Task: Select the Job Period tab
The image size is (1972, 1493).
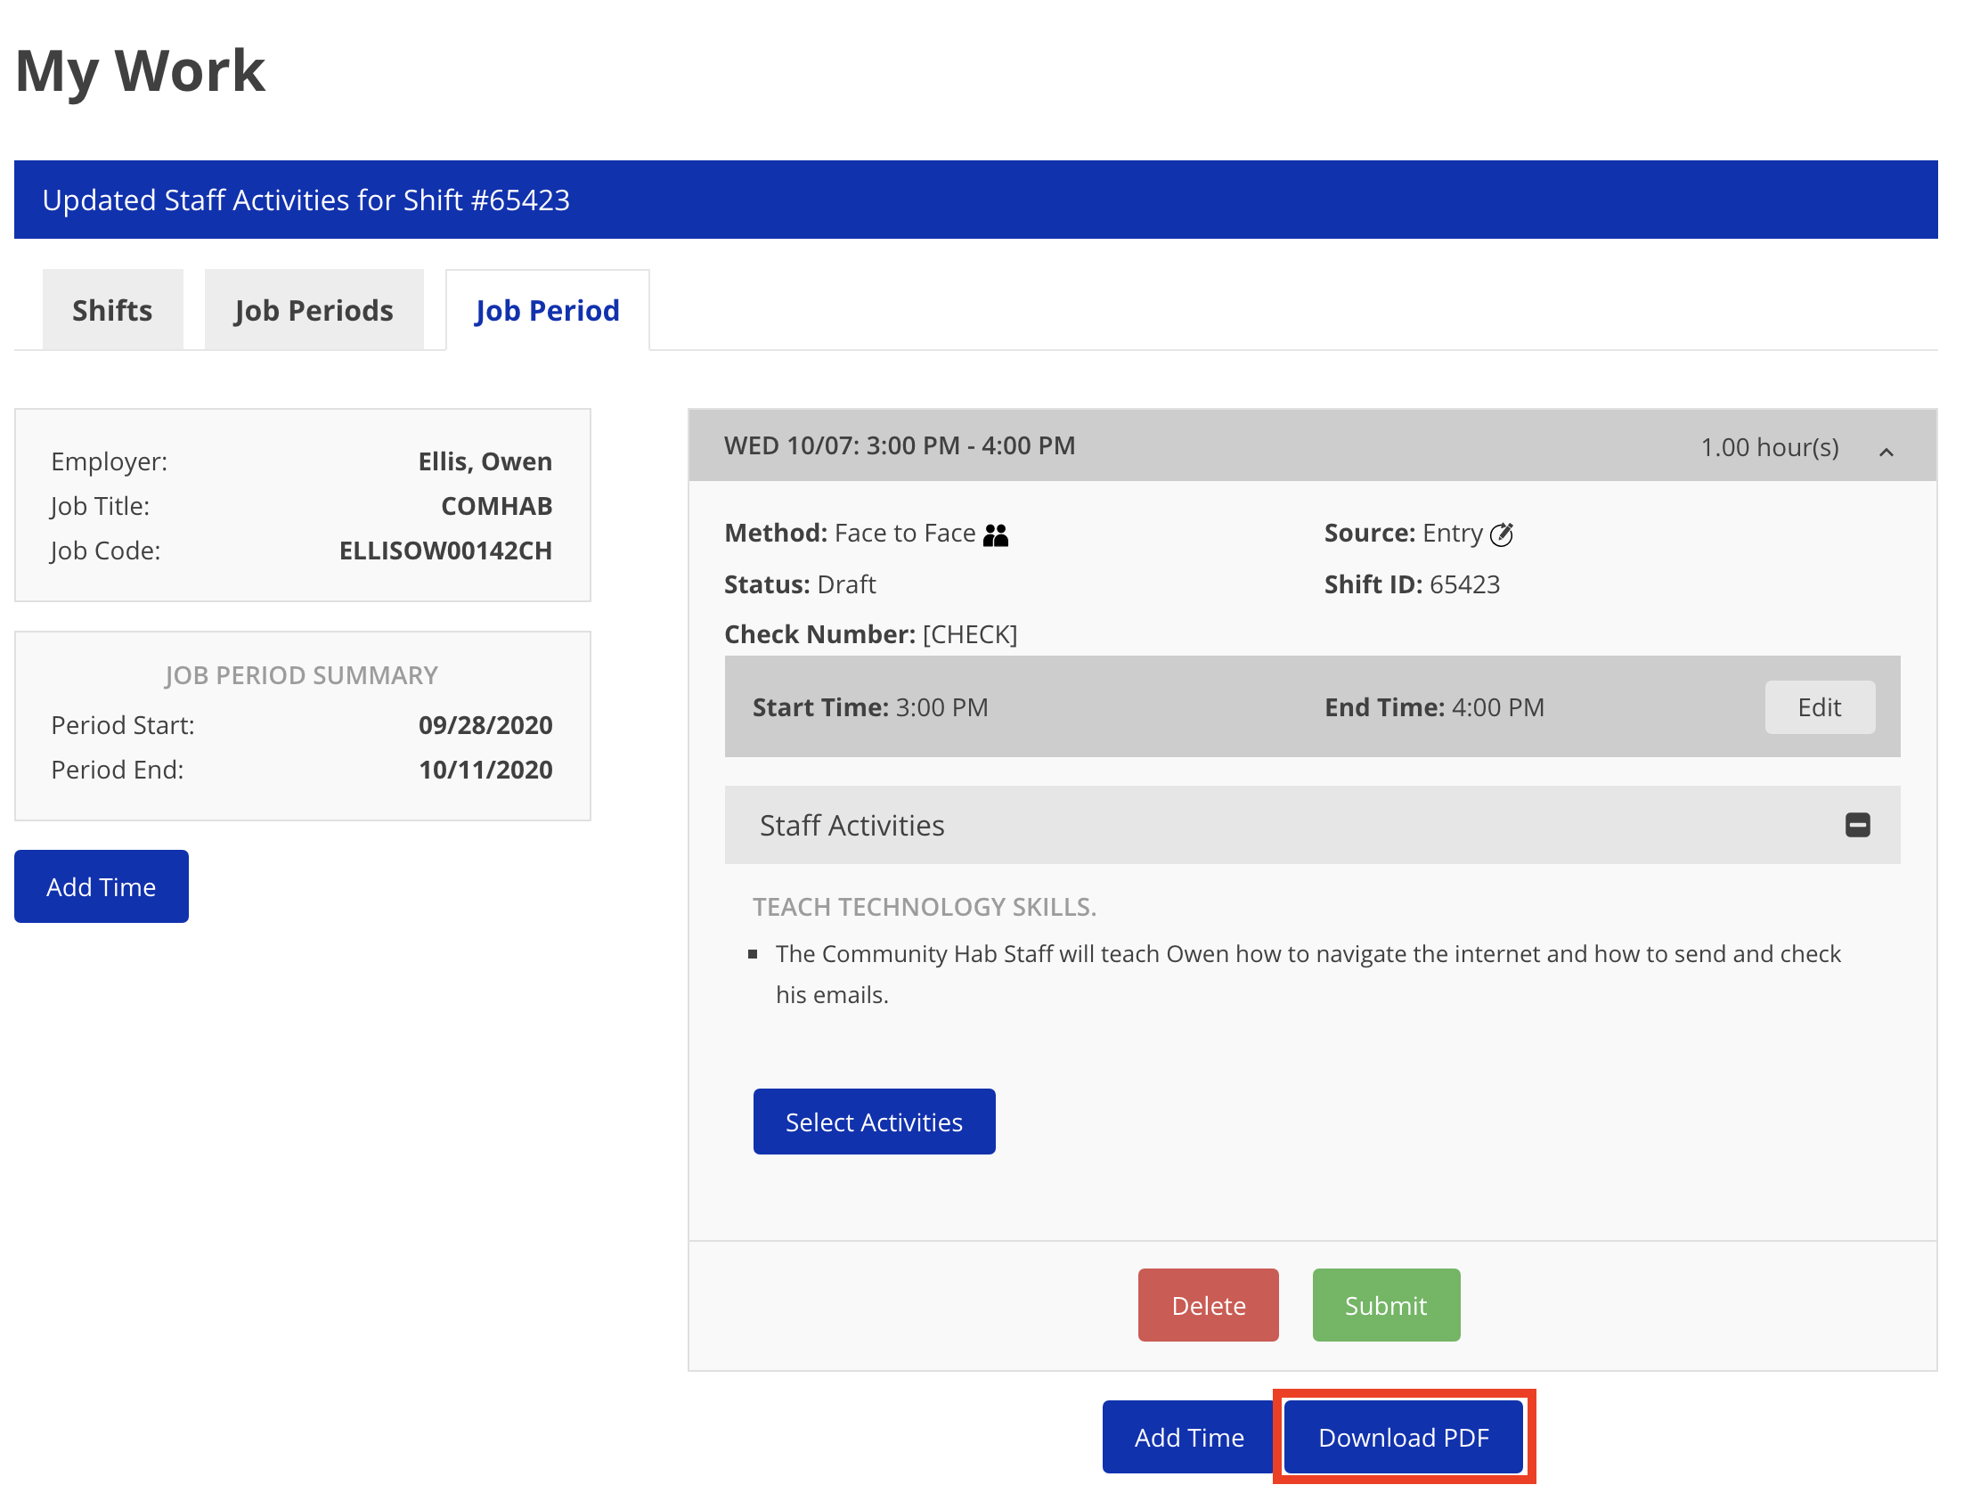Action: tap(547, 310)
